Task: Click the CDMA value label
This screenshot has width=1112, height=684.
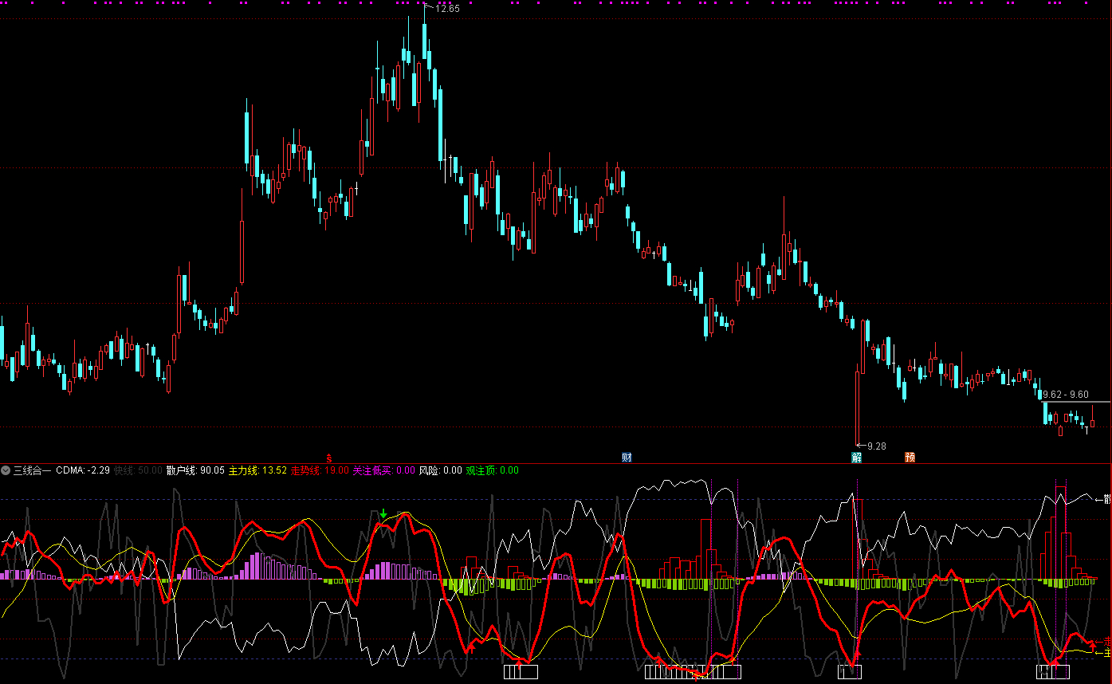Action: coord(82,470)
